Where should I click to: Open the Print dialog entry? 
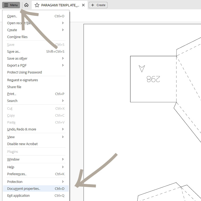tap(12, 94)
